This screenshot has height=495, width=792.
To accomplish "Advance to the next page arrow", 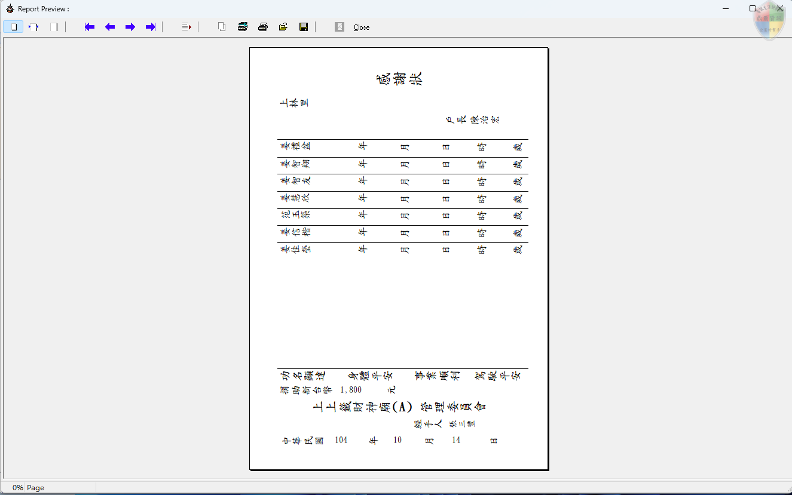I will (130, 27).
